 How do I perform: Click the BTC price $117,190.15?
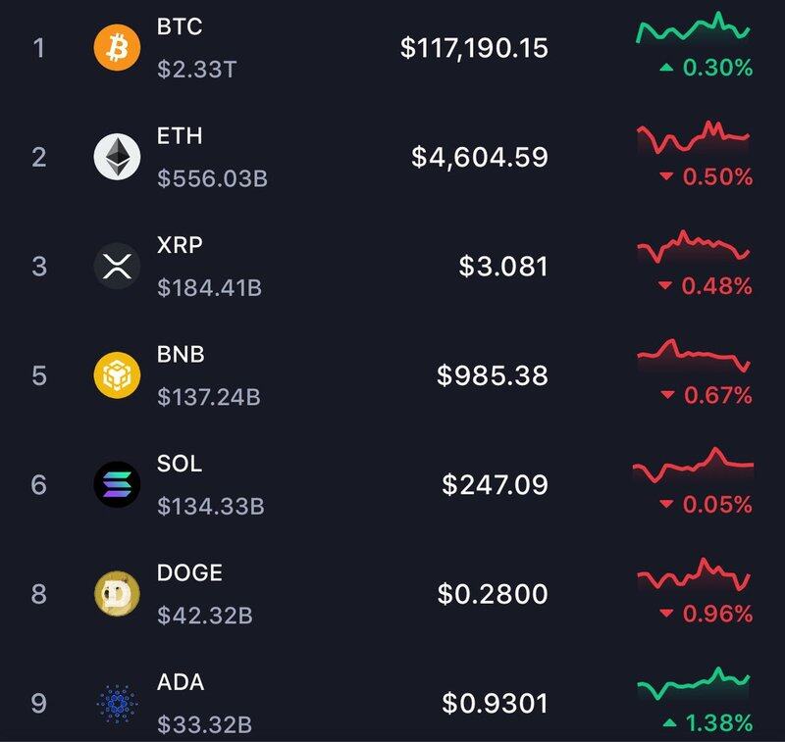point(474,48)
